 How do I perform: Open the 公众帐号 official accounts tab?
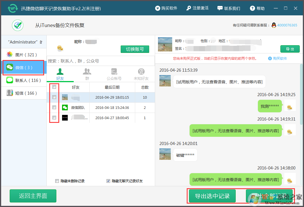(114, 74)
